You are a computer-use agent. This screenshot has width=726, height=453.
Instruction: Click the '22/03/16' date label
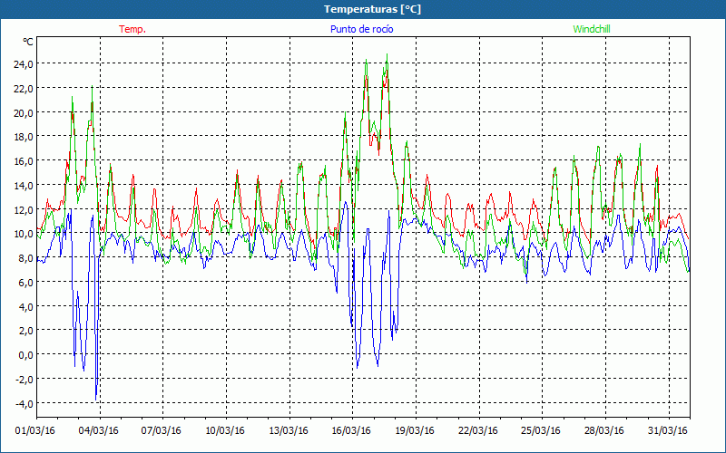(x=478, y=431)
